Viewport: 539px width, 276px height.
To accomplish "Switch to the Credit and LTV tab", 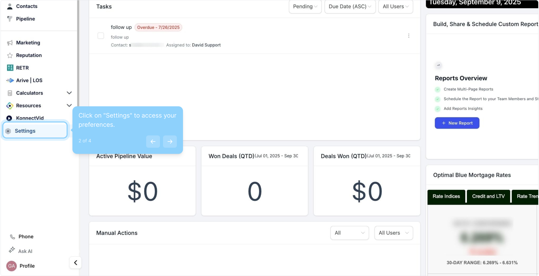I will (x=488, y=196).
